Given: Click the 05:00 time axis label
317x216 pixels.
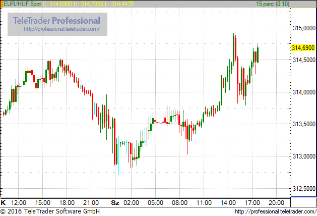Looking at the screenshot, I should (155, 203).
